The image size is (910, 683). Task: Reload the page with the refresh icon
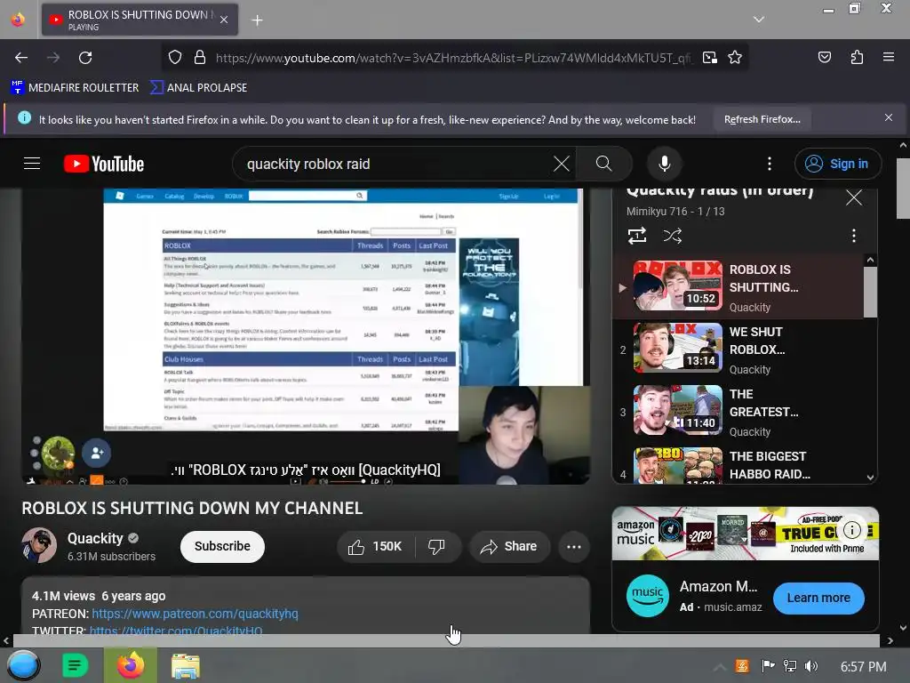tap(85, 58)
